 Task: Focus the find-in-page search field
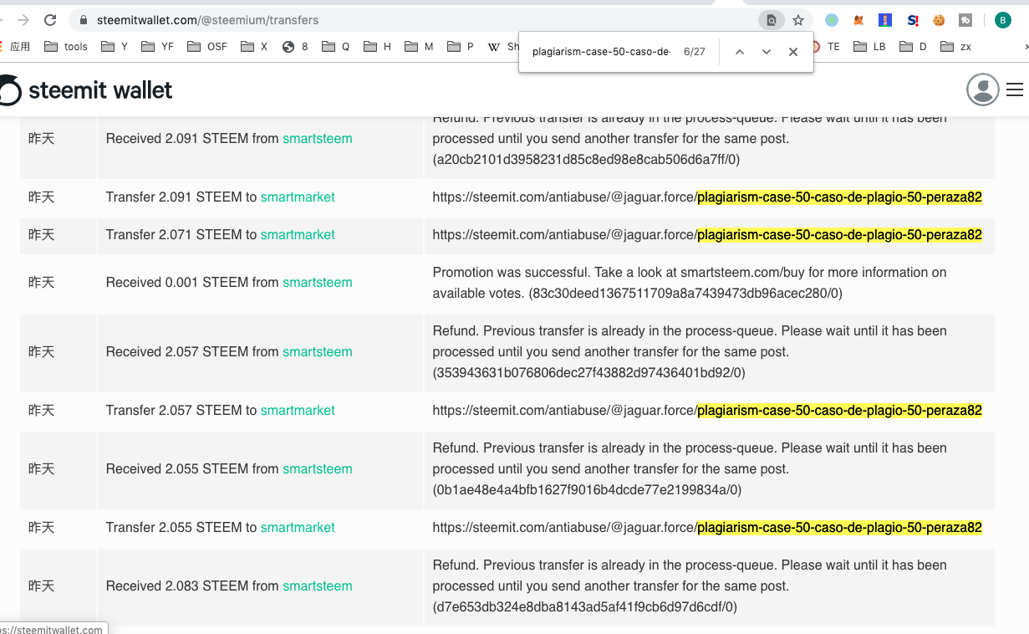601,52
